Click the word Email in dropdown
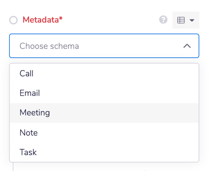209x171 pixels. (x=30, y=93)
